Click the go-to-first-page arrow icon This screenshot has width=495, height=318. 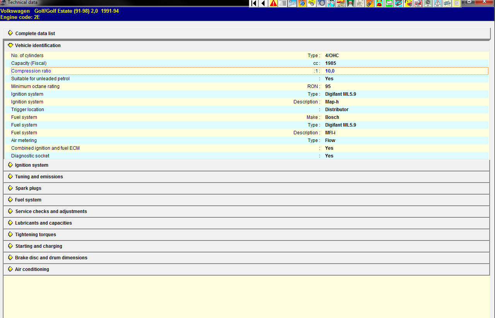click(254, 3)
